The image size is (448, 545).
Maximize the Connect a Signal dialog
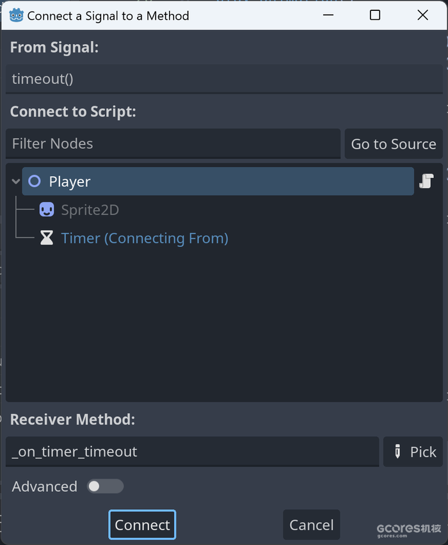click(375, 15)
